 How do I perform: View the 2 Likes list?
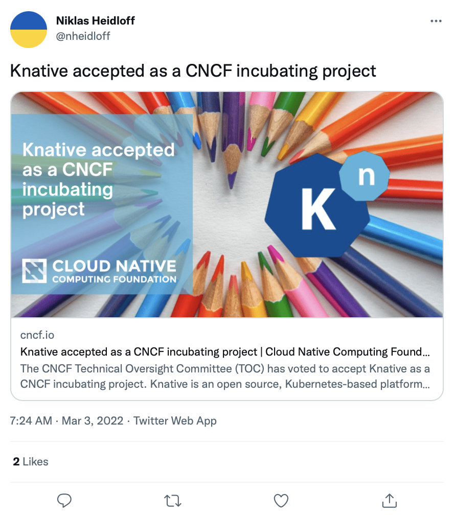point(31,462)
